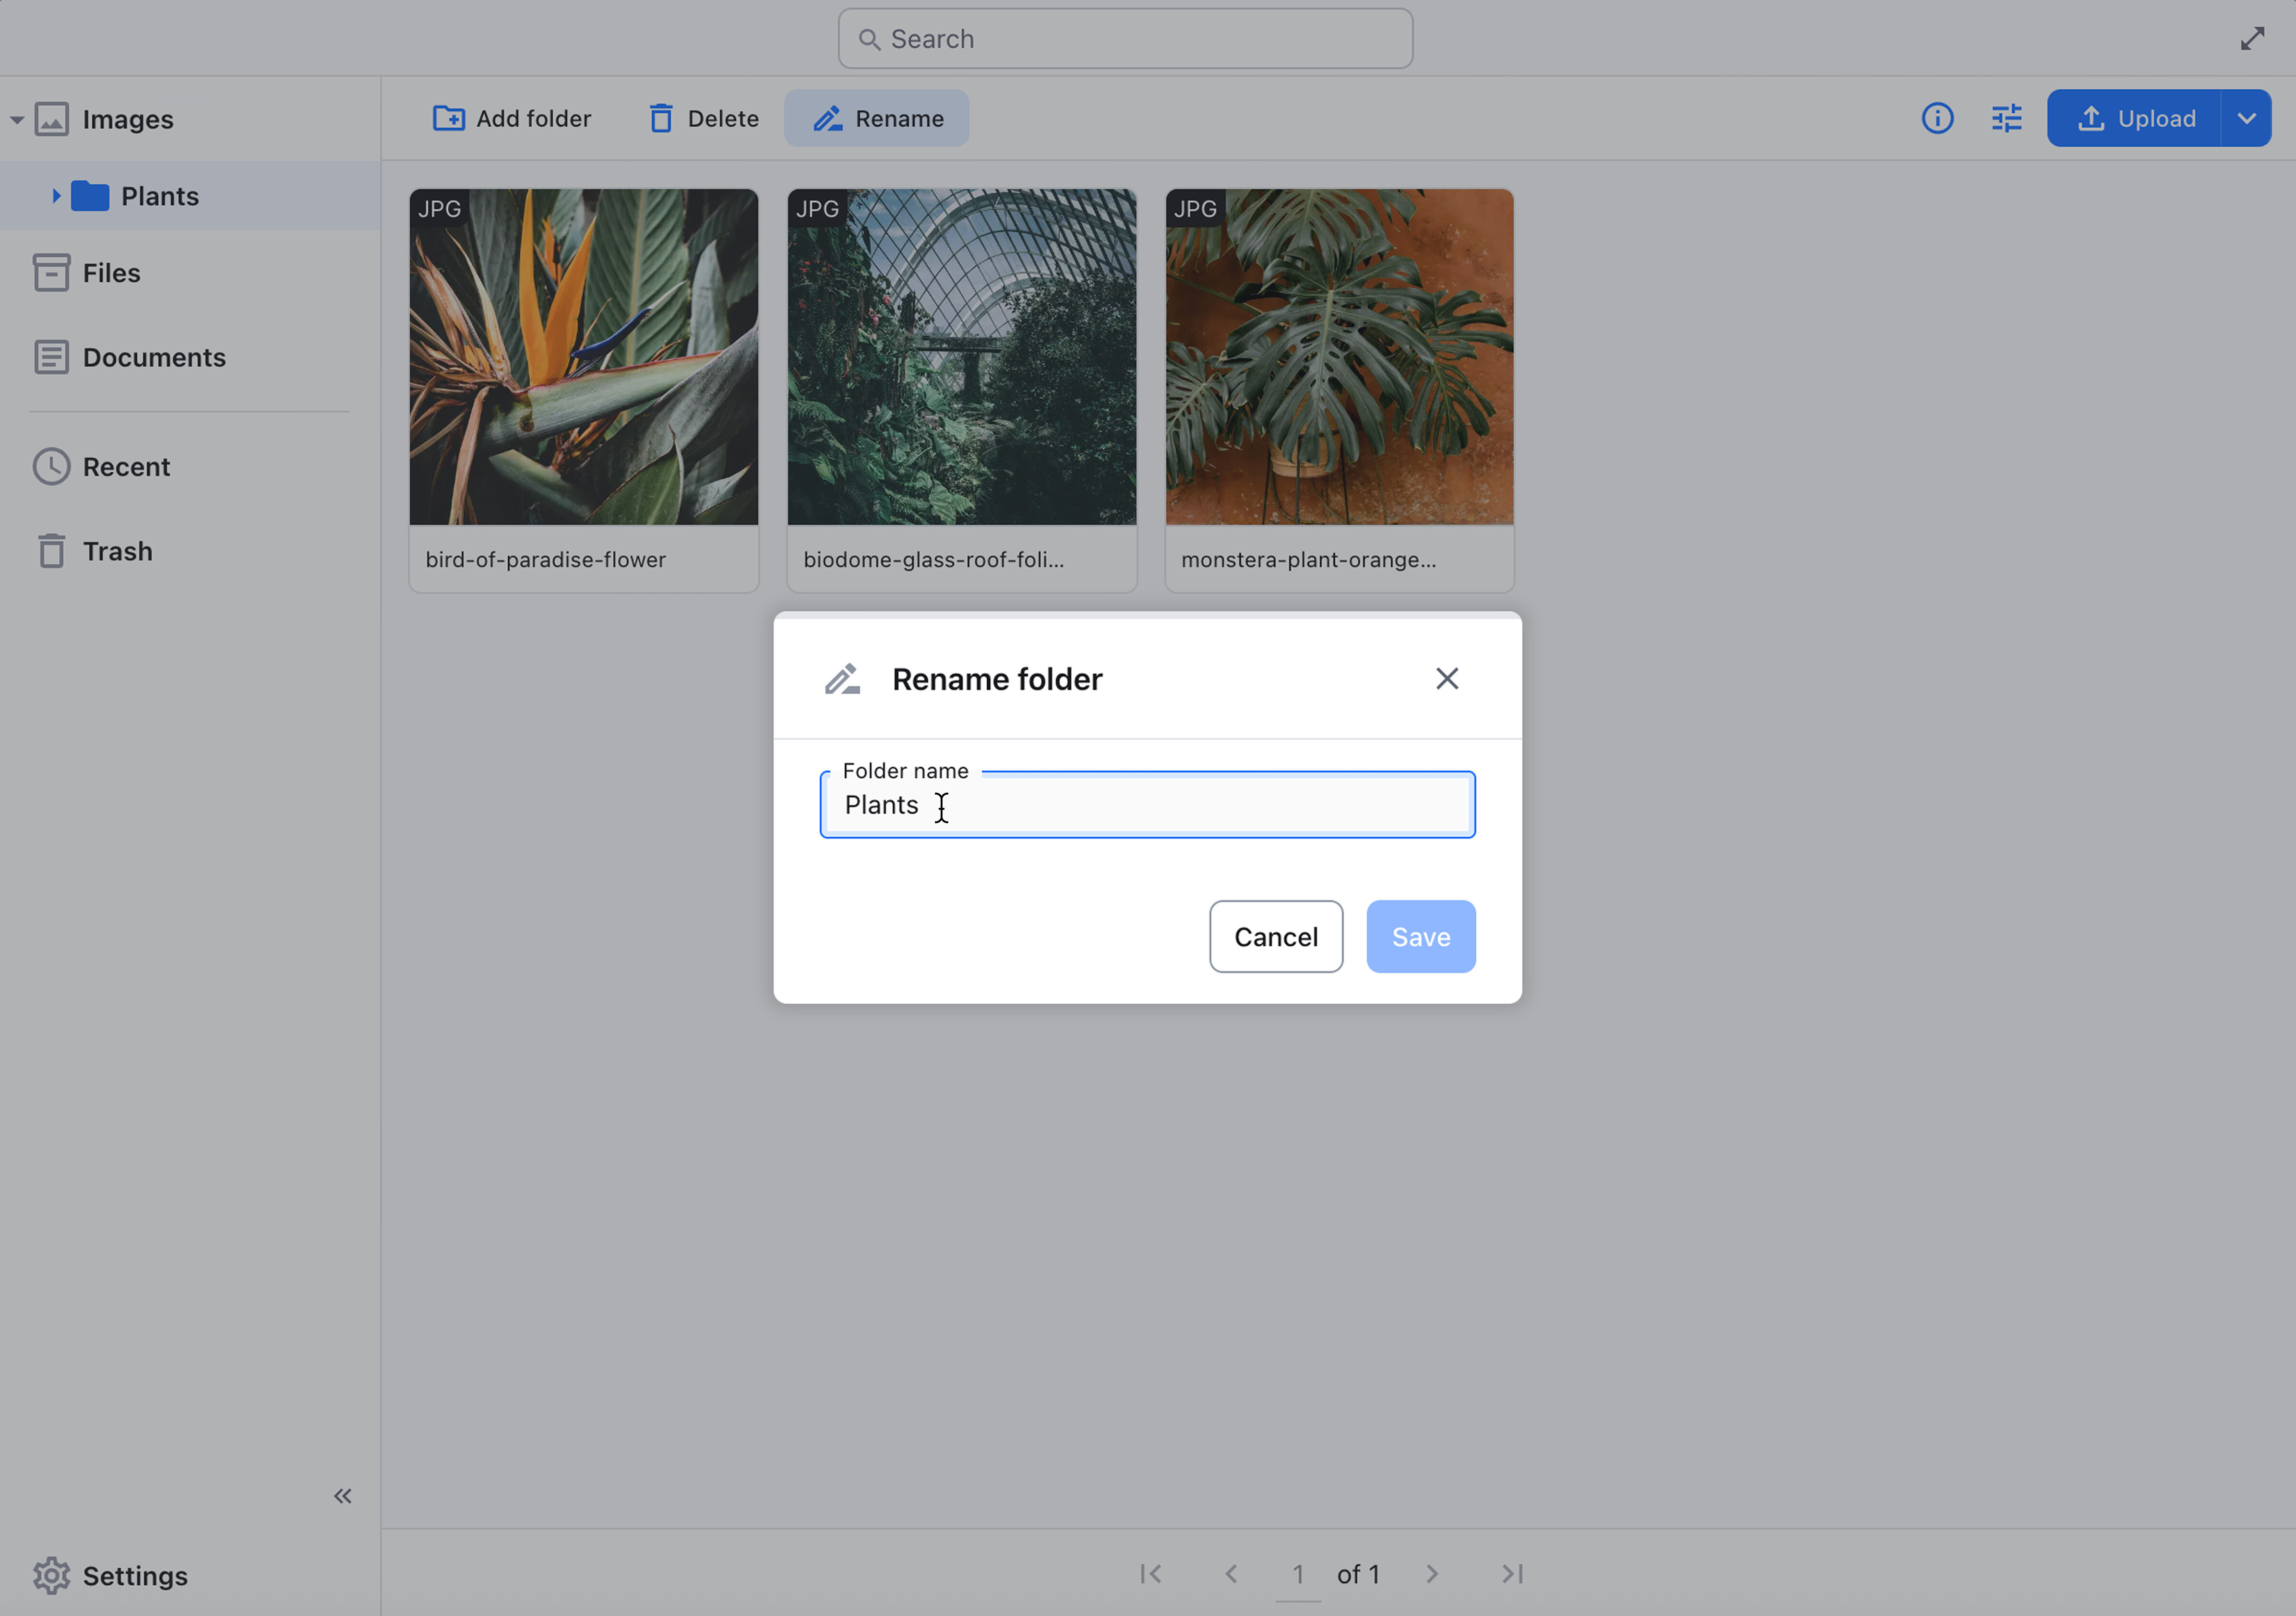2296x1616 pixels.
Task: Click the bird-of-paradise-flower file name
Action: [546, 560]
